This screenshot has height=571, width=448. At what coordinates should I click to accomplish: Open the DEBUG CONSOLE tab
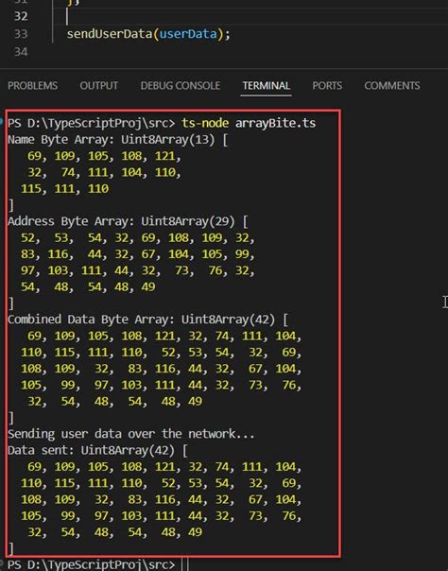181,86
